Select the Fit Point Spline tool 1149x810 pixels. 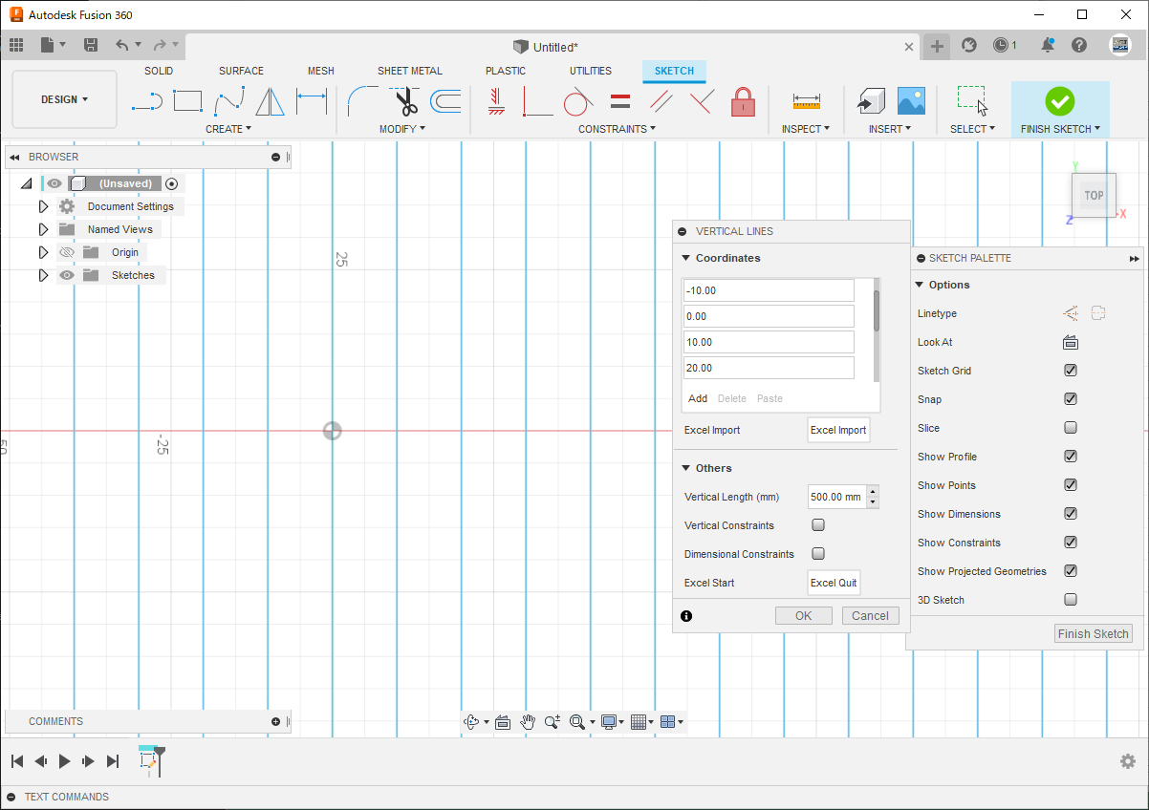click(x=229, y=100)
